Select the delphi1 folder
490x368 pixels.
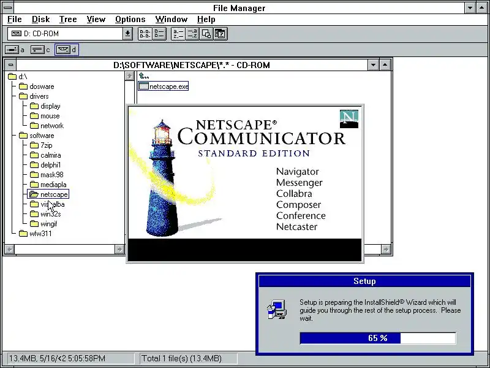45,165
